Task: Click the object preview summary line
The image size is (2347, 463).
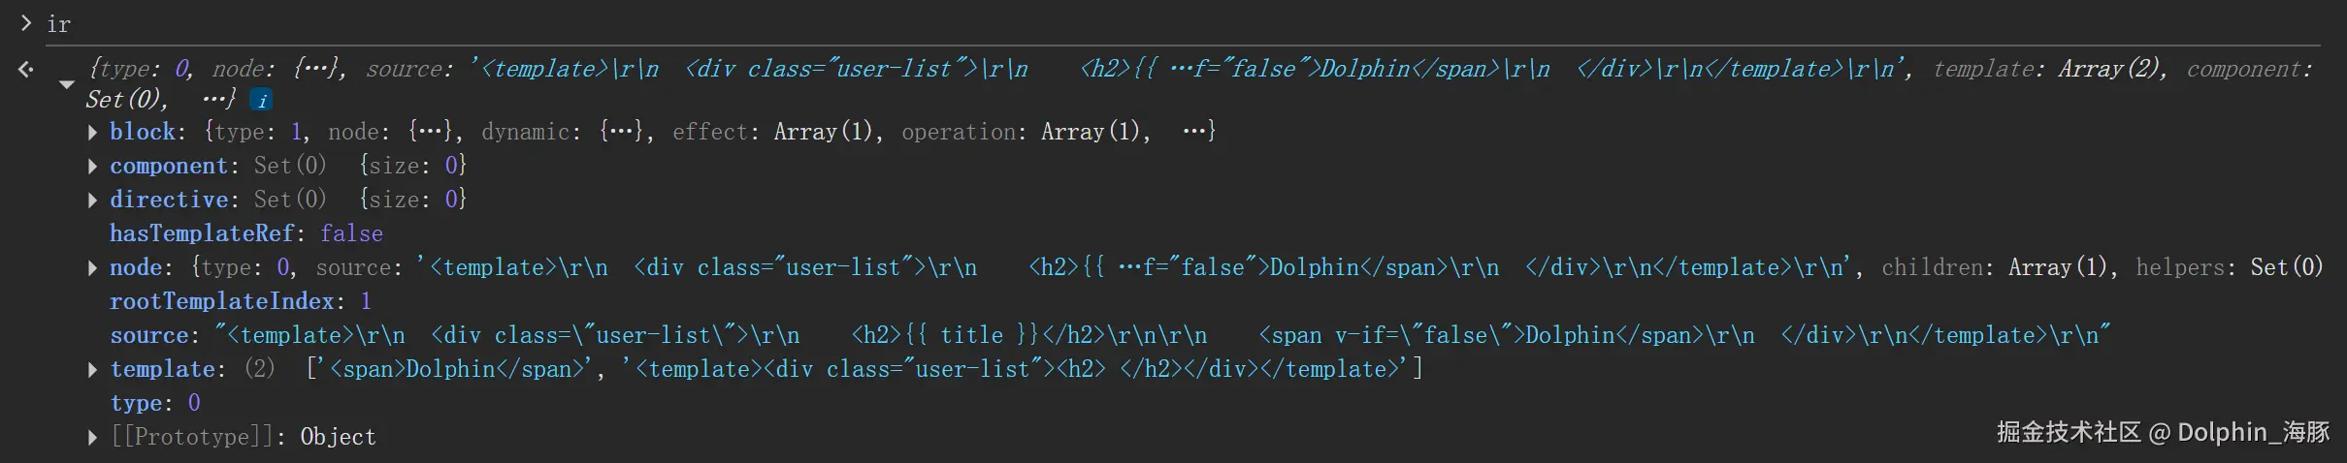Action: 1199,84
